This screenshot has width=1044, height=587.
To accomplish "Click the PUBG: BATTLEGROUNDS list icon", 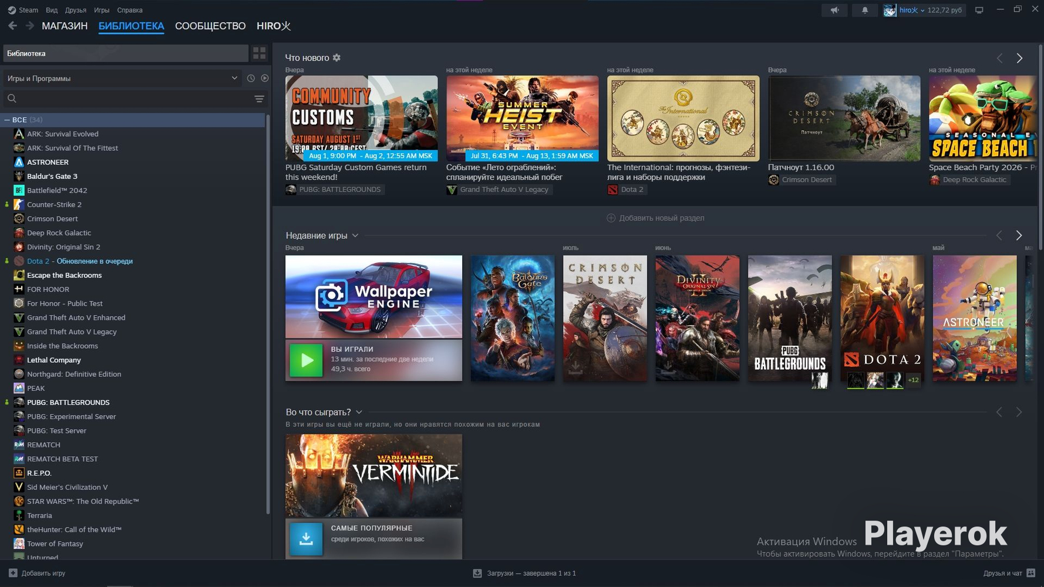I will pos(19,402).
